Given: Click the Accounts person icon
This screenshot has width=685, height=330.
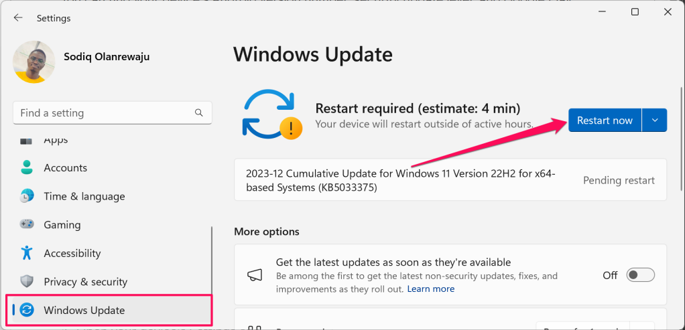Looking at the screenshot, I should (27, 167).
